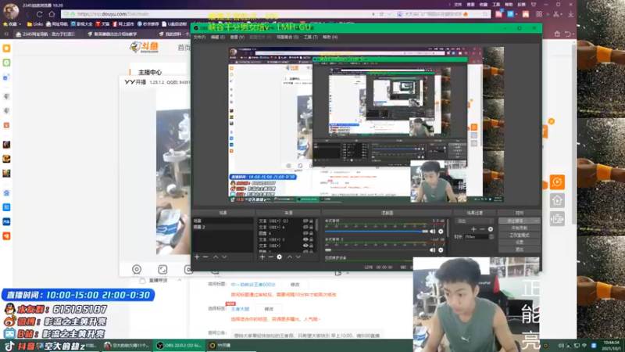Remove selected source with minus icon
The height and width of the screenshot is (352, 625).
coord(270,257)
